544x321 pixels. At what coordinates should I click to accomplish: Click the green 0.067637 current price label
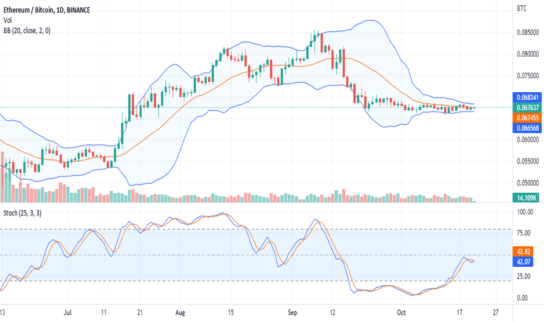tap(526, 107)
